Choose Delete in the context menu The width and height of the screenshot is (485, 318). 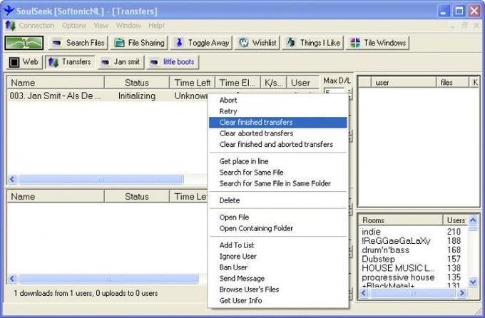(277, 200)
